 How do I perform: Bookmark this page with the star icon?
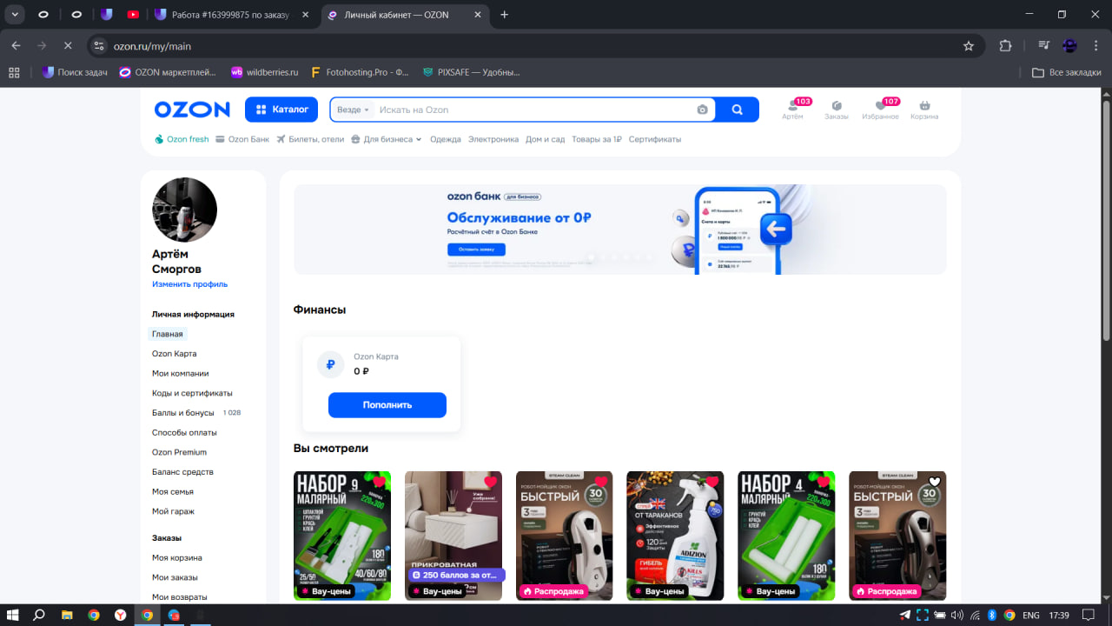tap(969, 46)
